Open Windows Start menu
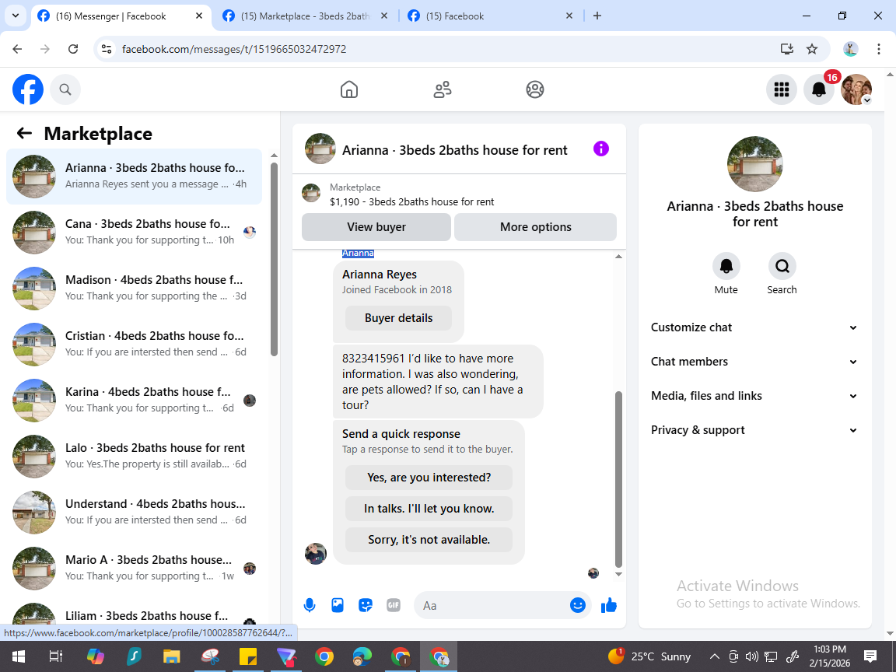 tap(19, 656)
